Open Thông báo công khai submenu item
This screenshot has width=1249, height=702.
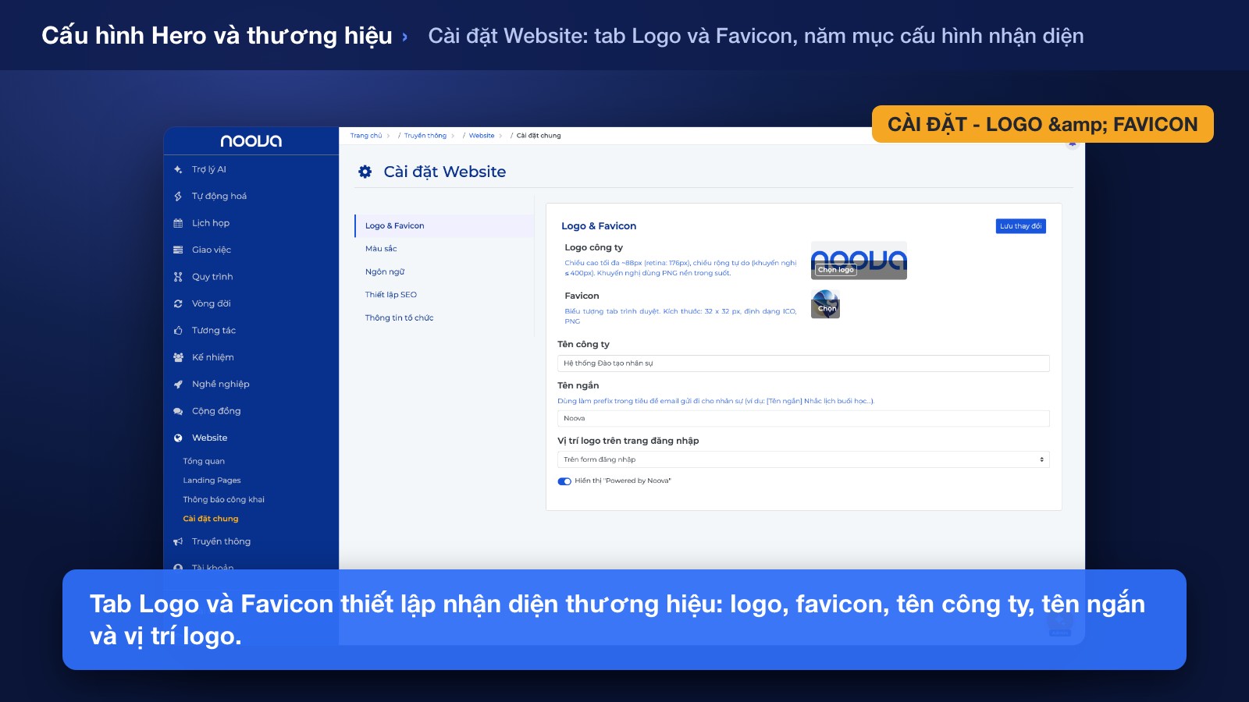pos(223,500)
